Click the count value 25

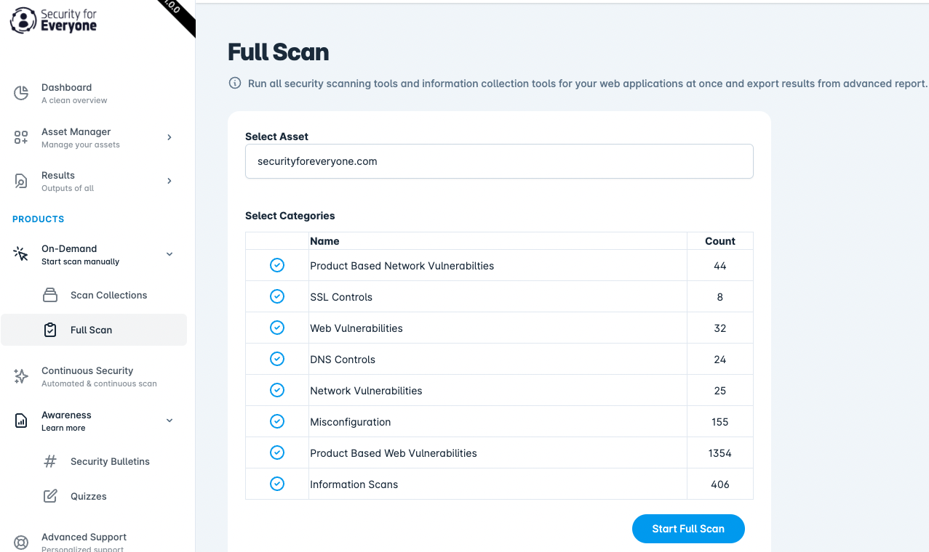(x=720, y=391)
